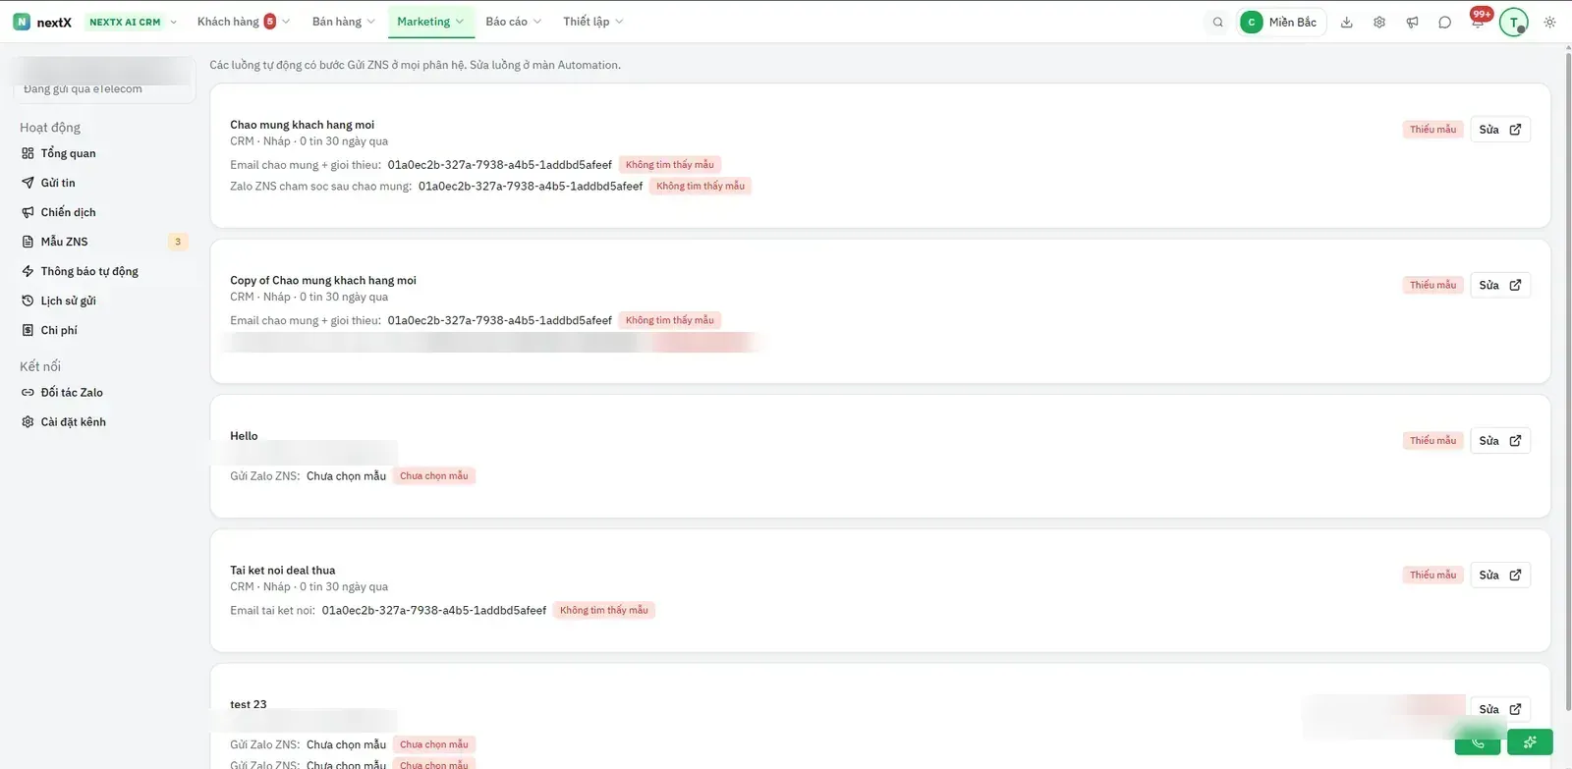Expand the Khách hàng menu
The width and height of the screenshot is (1572, 769).
(243, 22)
